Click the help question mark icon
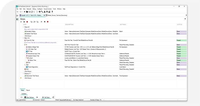This screenshot has width=200, height=106. point(52,12)
